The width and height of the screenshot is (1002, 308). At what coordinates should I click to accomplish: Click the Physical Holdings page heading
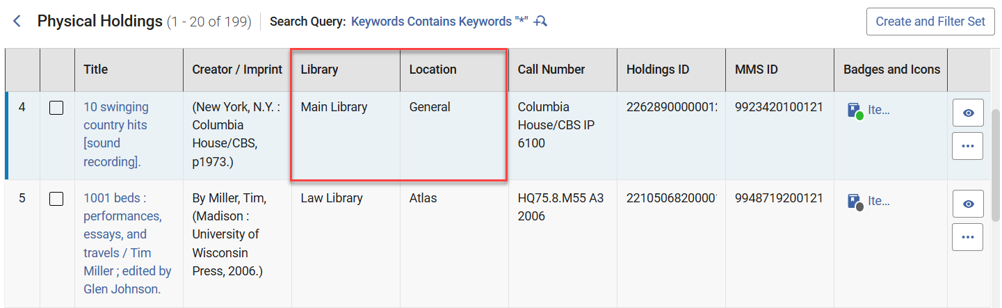point(99,22)
